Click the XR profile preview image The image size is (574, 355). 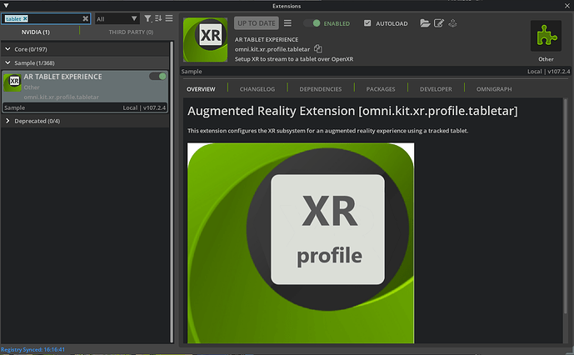click(x=301, y=242)
